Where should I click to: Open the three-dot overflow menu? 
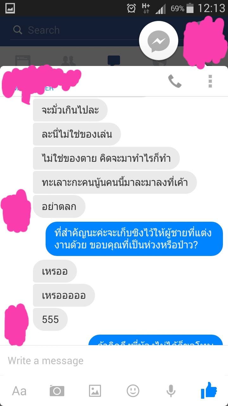point(210,82)
